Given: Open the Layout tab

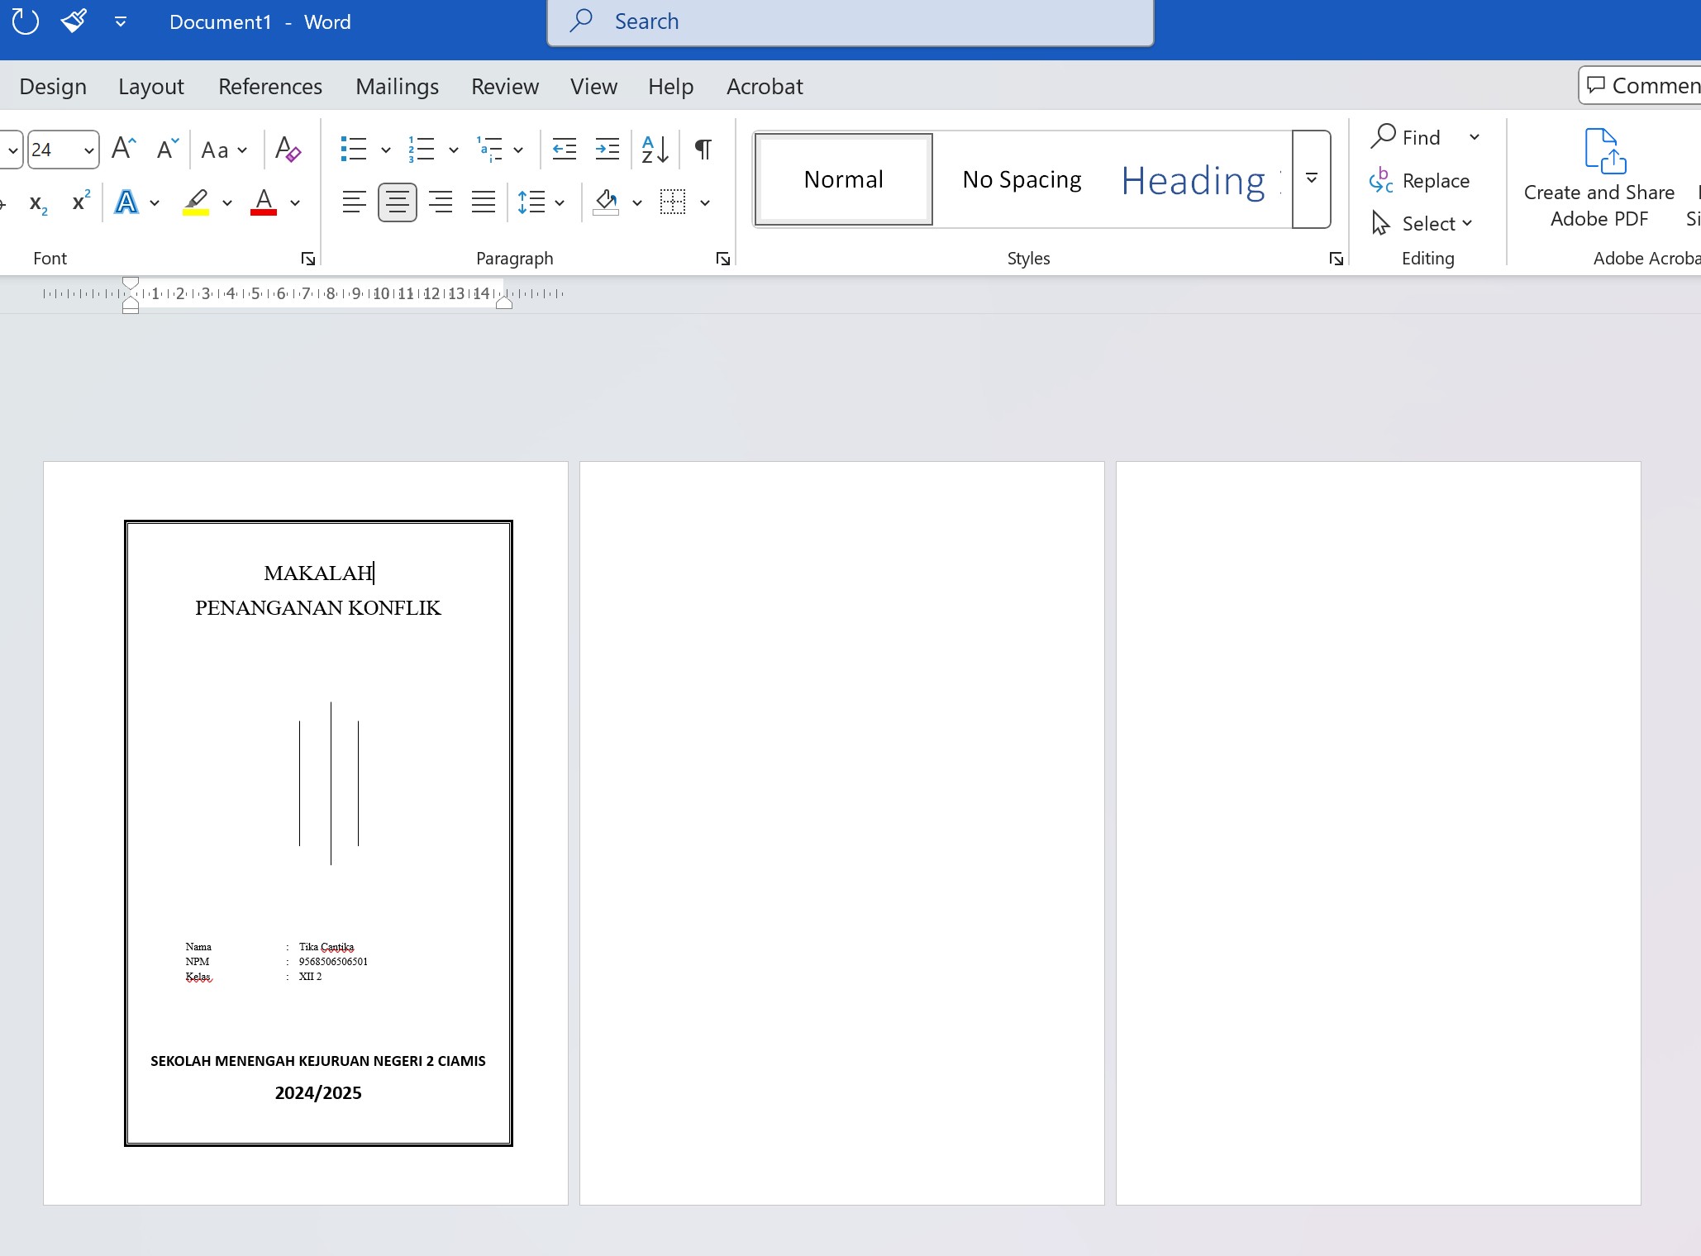Looking at the screenshot, I should click(151, 87).
